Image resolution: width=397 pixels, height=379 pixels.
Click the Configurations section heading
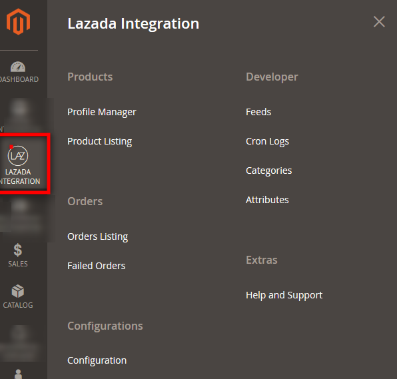point(105,326)
